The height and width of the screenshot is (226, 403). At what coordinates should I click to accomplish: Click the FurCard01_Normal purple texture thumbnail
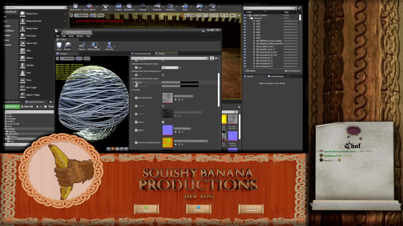tap(167, 130)
